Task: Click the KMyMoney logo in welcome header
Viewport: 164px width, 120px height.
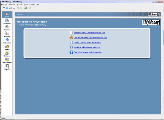Action: (x=151, y=22)
